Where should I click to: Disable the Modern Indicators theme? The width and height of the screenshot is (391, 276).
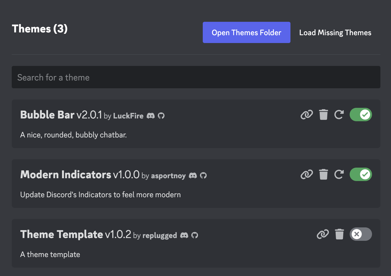[x=361, y=174]
